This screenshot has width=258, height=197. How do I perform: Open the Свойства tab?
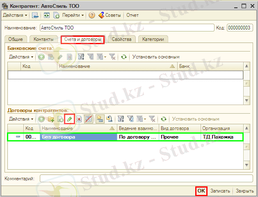tap(122, 39)
